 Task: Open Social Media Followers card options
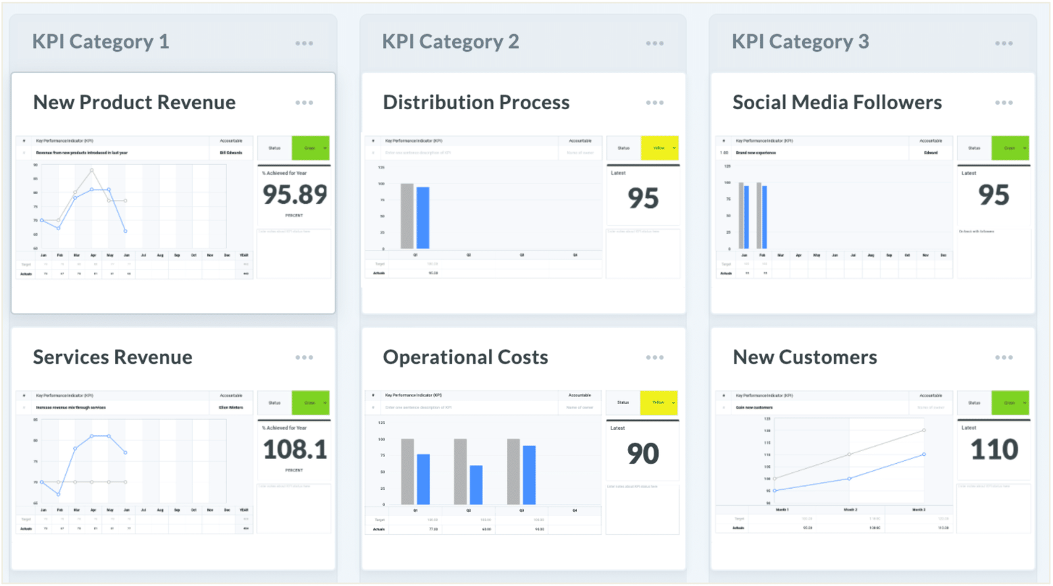tap(1004, 103)
